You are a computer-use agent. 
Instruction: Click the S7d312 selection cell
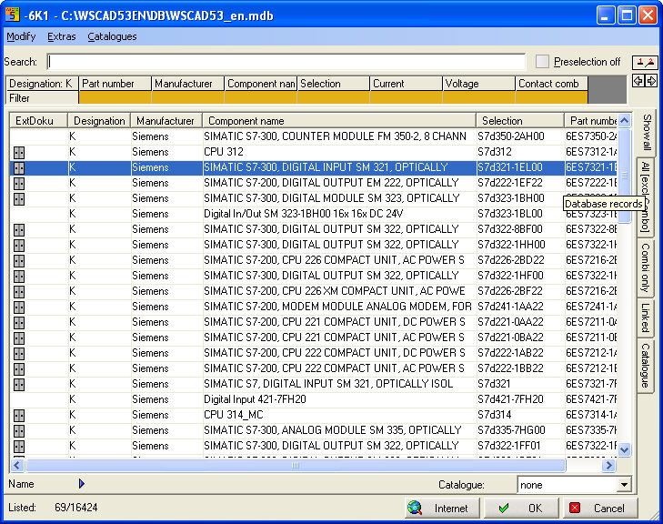click(520, 152)
